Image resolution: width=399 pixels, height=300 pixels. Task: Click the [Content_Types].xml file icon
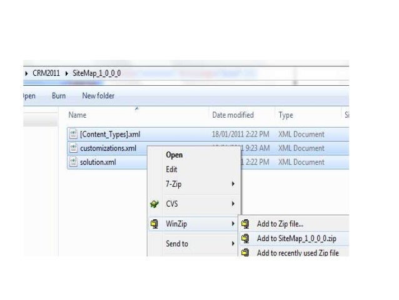tap(73, 134)
